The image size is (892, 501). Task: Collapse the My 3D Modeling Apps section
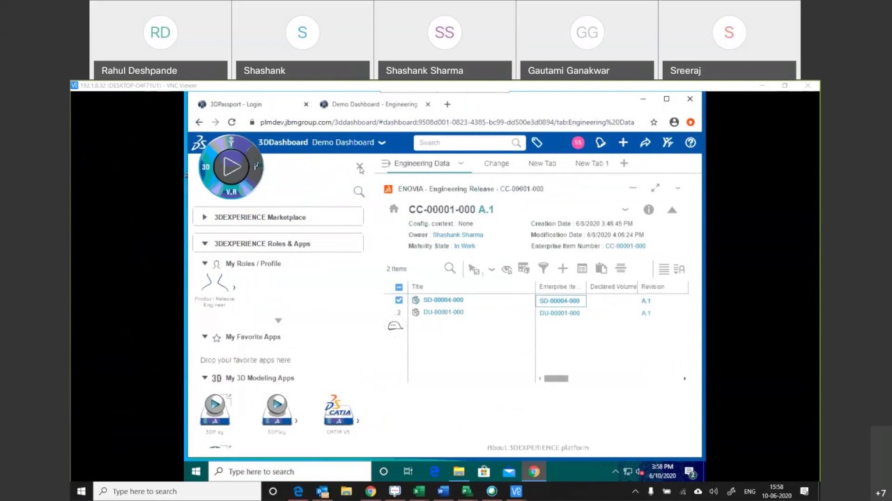pyautogui.click(x=205, y=378)
